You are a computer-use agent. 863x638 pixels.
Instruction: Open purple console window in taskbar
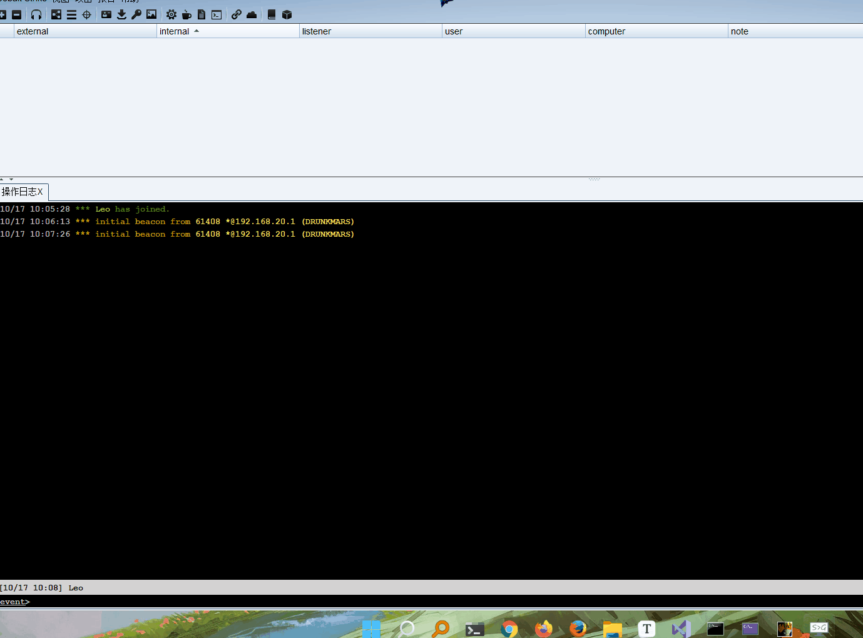pyautogui.click(x=750, y=629)
